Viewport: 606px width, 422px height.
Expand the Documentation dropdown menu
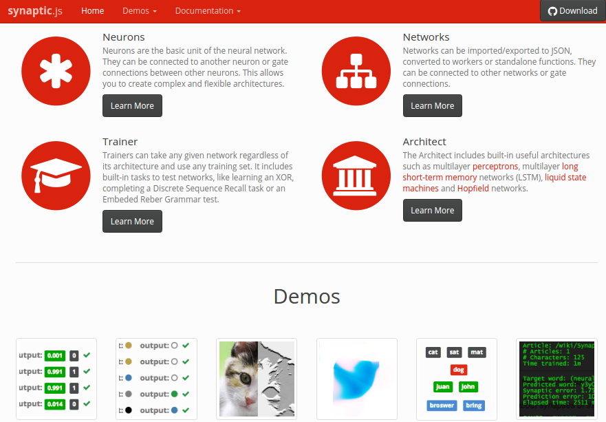(208, 11)
